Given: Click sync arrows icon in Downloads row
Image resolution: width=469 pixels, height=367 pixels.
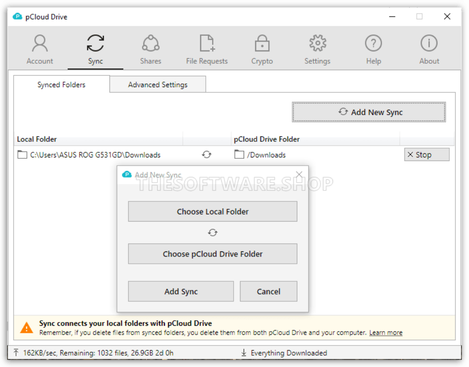Looking at the screenshot, I should [207, 155].
